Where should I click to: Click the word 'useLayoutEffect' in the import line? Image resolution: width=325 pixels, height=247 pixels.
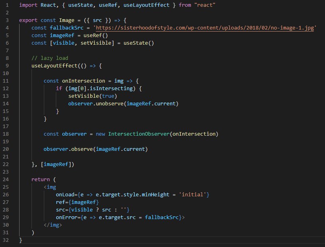(x=146, y=5)
